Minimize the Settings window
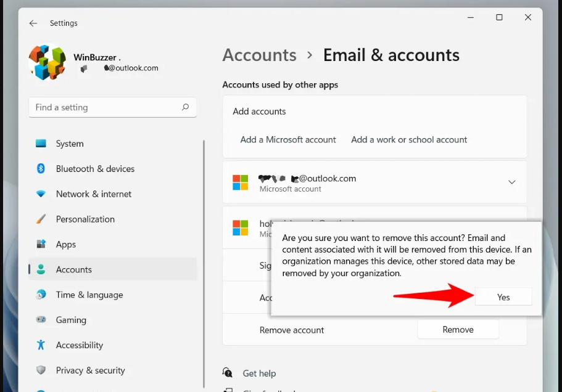 point(471,17)
